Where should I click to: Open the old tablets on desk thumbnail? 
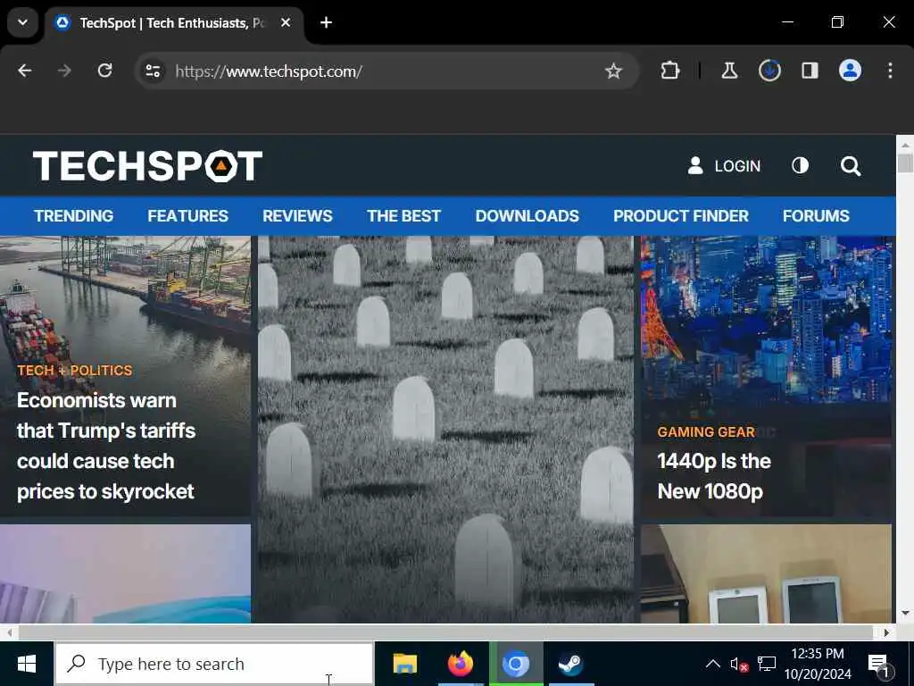point(766,574)
